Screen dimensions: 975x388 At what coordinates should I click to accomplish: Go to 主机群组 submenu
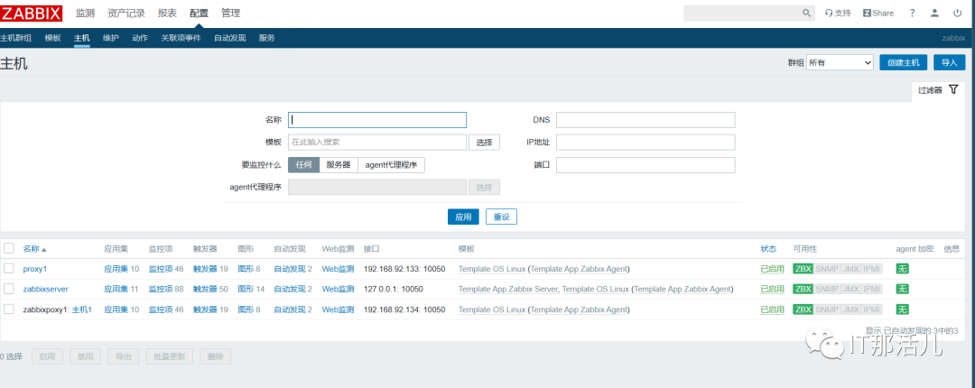(x=16, y=38)
